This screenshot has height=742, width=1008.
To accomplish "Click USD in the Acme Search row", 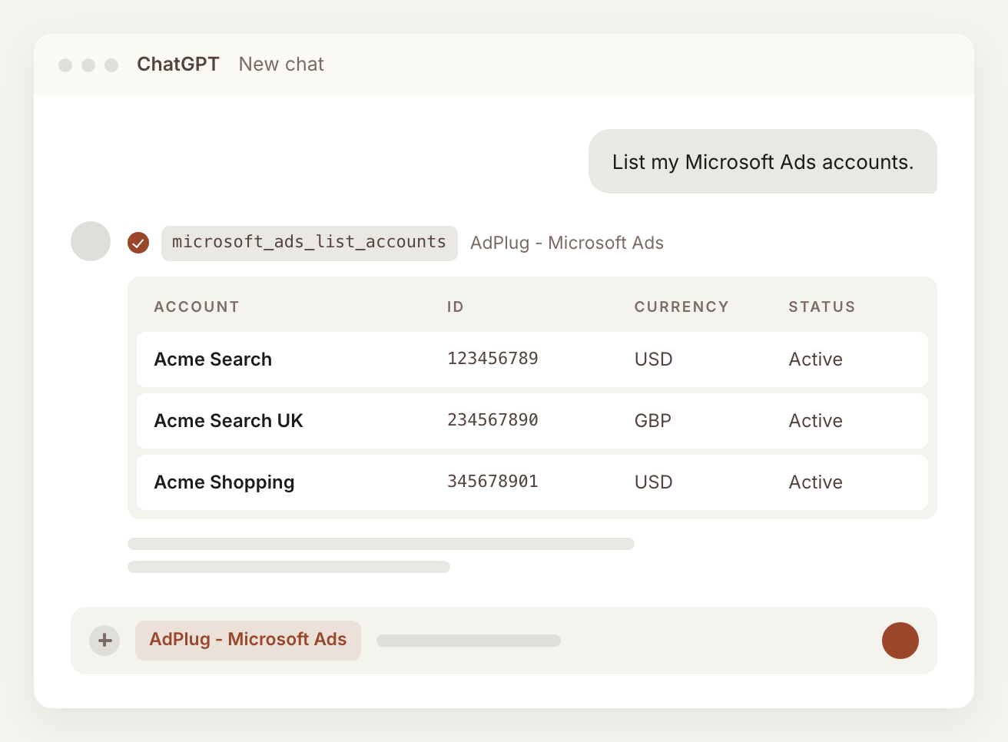I will point(654,359).
